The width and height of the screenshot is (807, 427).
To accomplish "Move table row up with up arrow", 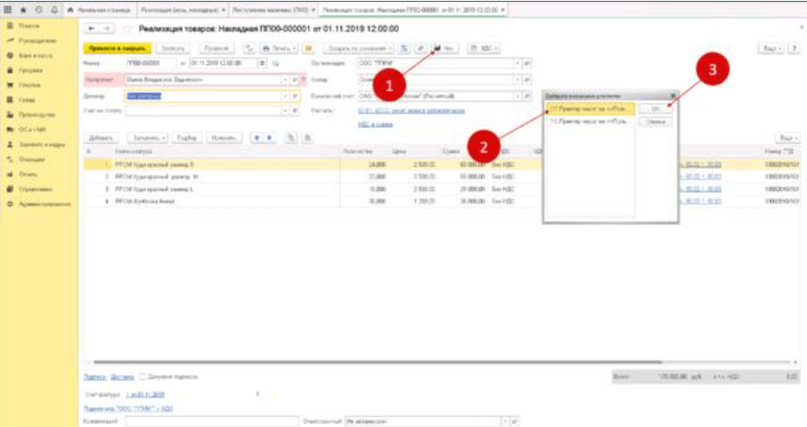I will click(258, 138).
